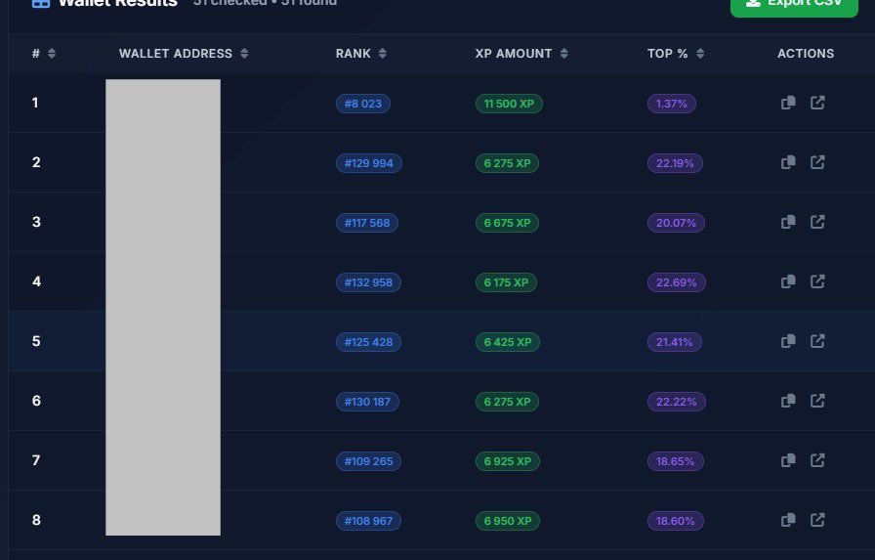Screen dimensions: 875x560
Task: Click the ACTIONS column header
Action: click(806, 54)
